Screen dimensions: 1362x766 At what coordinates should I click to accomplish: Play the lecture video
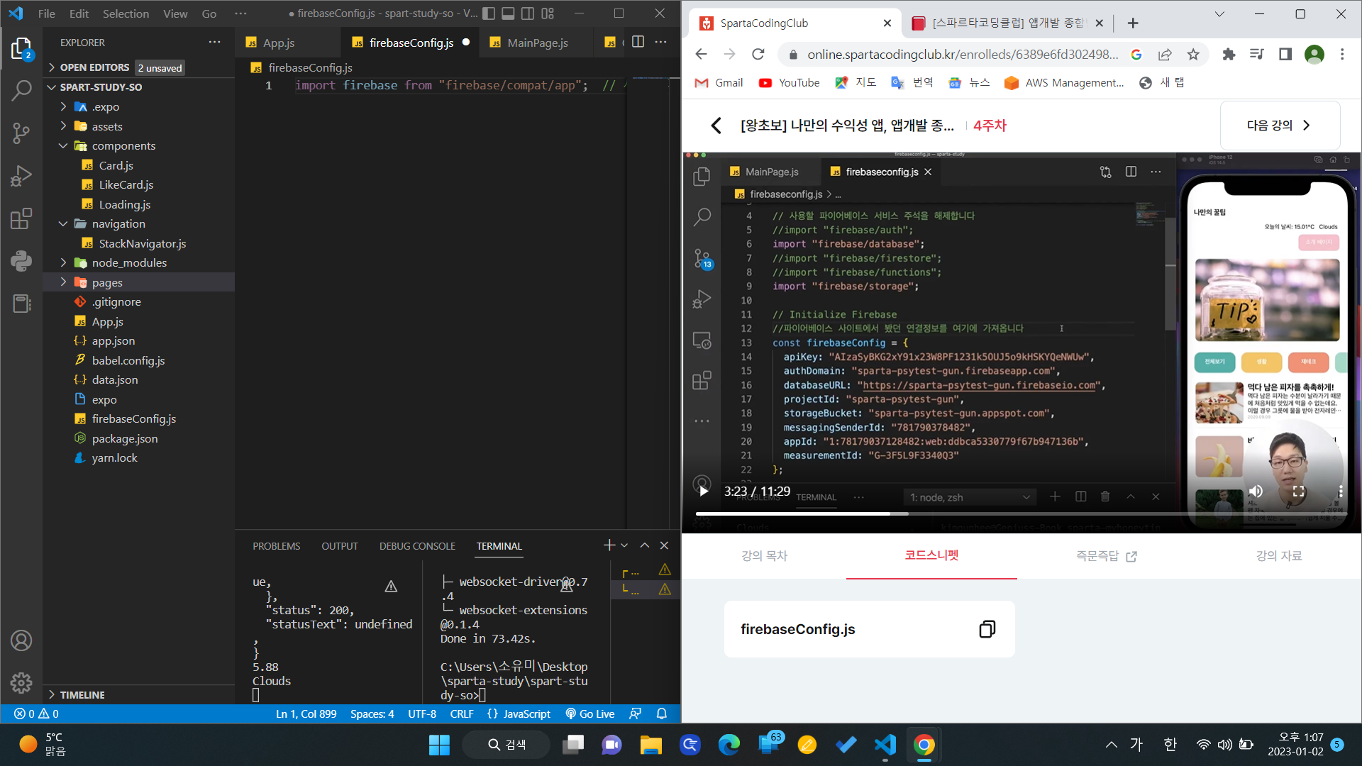(703, 491)
